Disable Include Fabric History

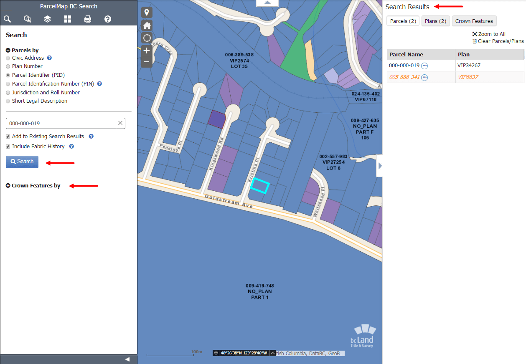[8, 146]
